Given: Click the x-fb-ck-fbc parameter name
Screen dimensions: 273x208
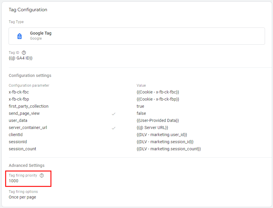Looking at the screenshot, I should [x=19, y=92].
